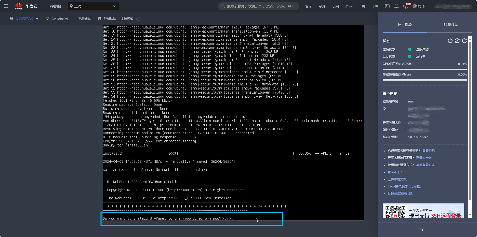Click the 上传本地文件 link
Viewport: 477px width, 237px height.
(x=398, y=179)
